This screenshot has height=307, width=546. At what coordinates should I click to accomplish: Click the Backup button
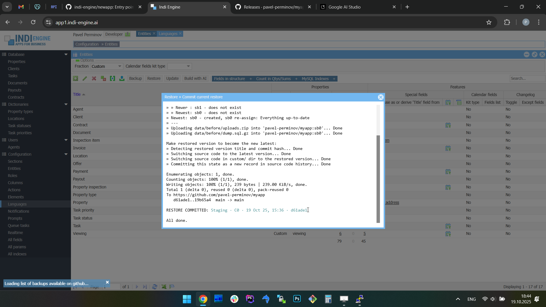pos(135,79)
